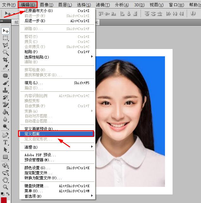Expand the collapsed toolbox panel arrows
Screen dimensions: 201x203
coord(2,21)
